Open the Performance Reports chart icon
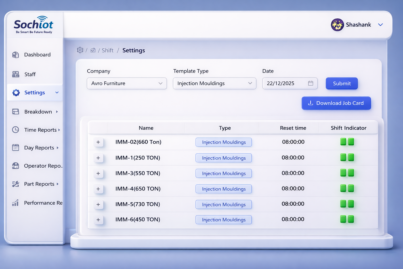The height and width of the screenshot is (269, 403). click(15, 203)
